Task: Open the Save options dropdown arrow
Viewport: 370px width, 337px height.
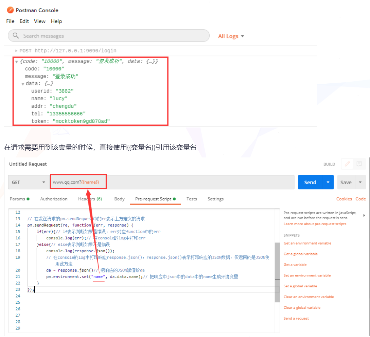Action: (360, 182)
